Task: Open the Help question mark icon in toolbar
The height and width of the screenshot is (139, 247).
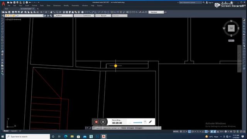Action: coord(82,12)
